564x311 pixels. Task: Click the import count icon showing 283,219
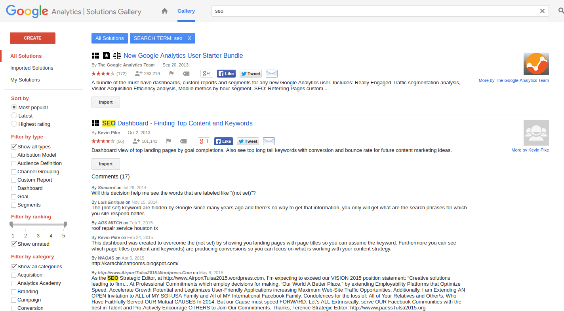pyautogui.click(x=139, y=74)
